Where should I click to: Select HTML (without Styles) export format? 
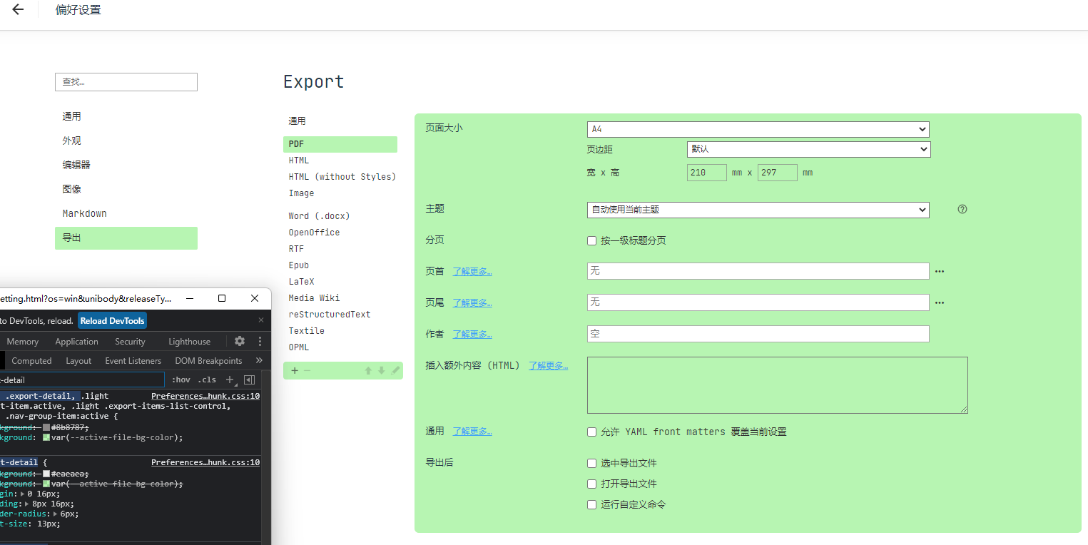pyautogui.click(x=342, y=177)
